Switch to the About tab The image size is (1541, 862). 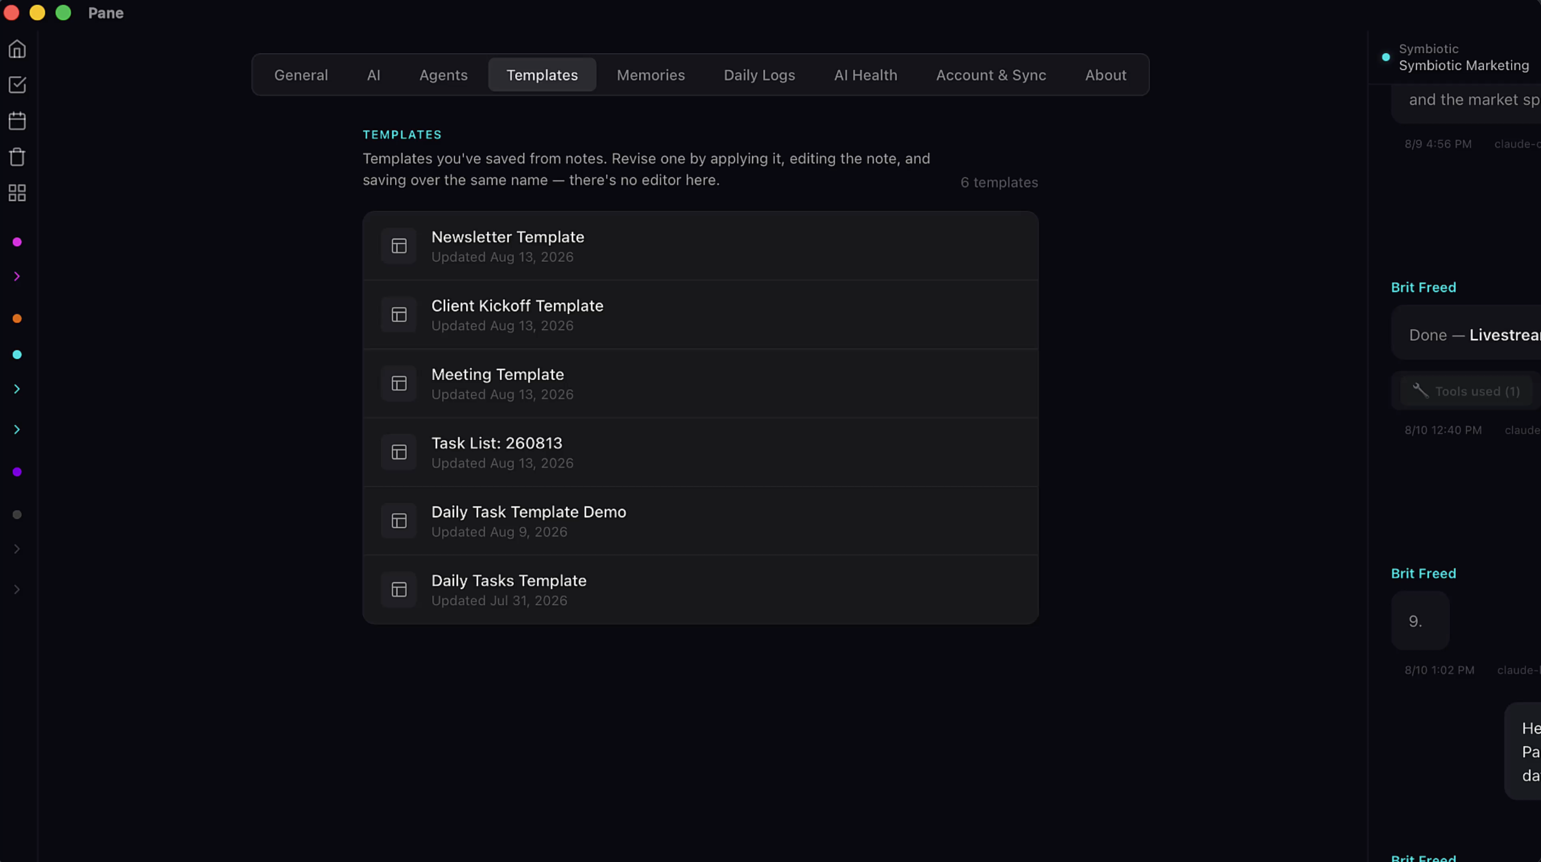pyautogui.click(x=1105, y=75)
